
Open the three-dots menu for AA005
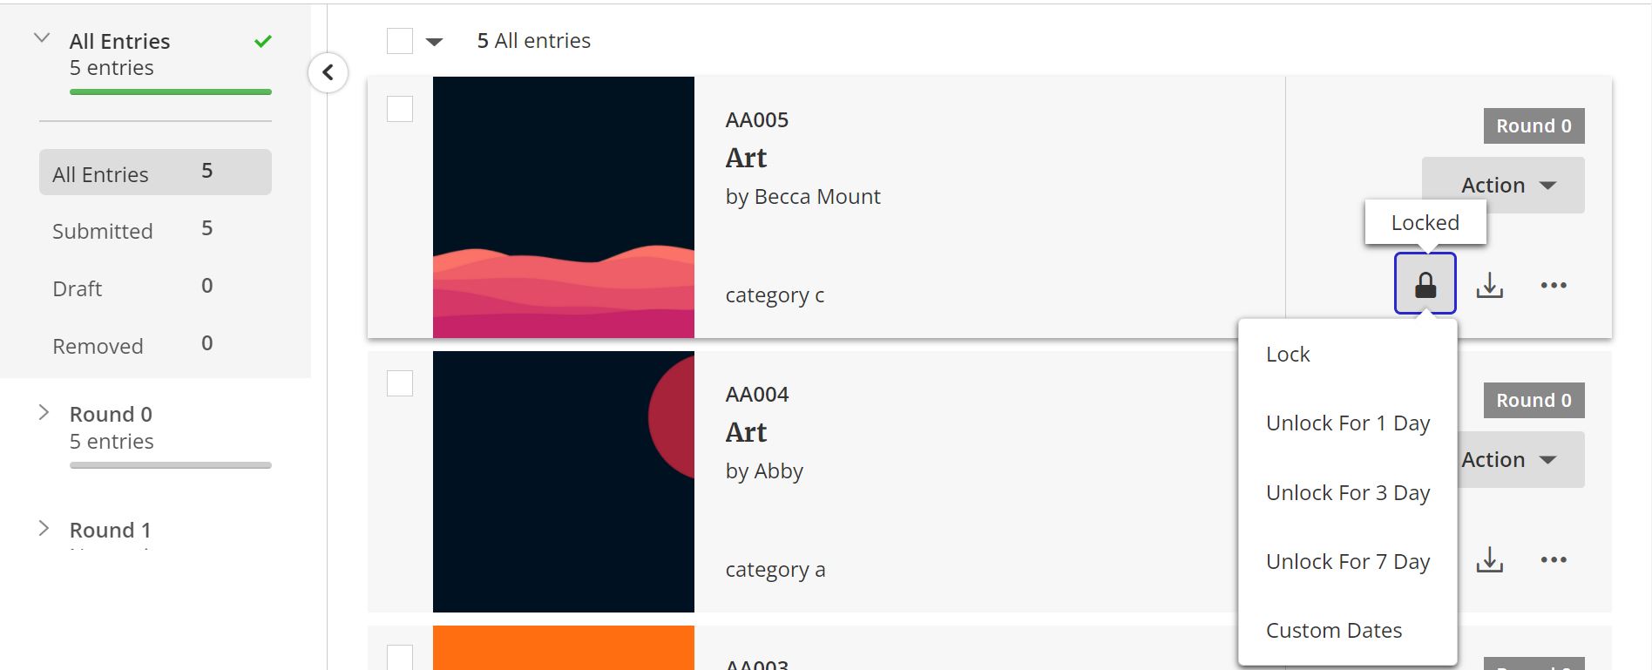click(1554, 285)
